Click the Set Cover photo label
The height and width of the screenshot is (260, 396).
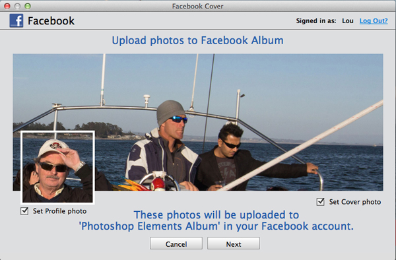pyautogui.click(x=355, y=202)
